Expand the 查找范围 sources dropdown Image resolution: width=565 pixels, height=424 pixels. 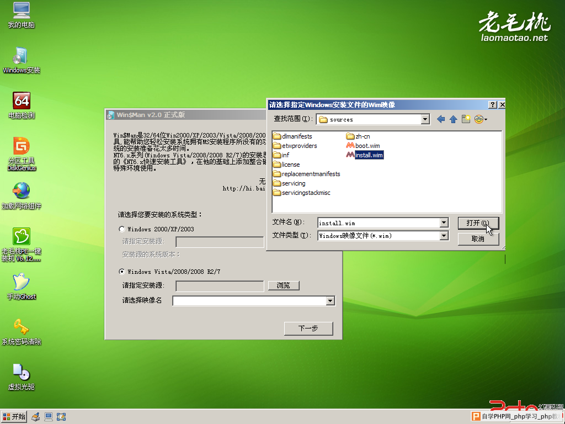click(x=425, y=119)
